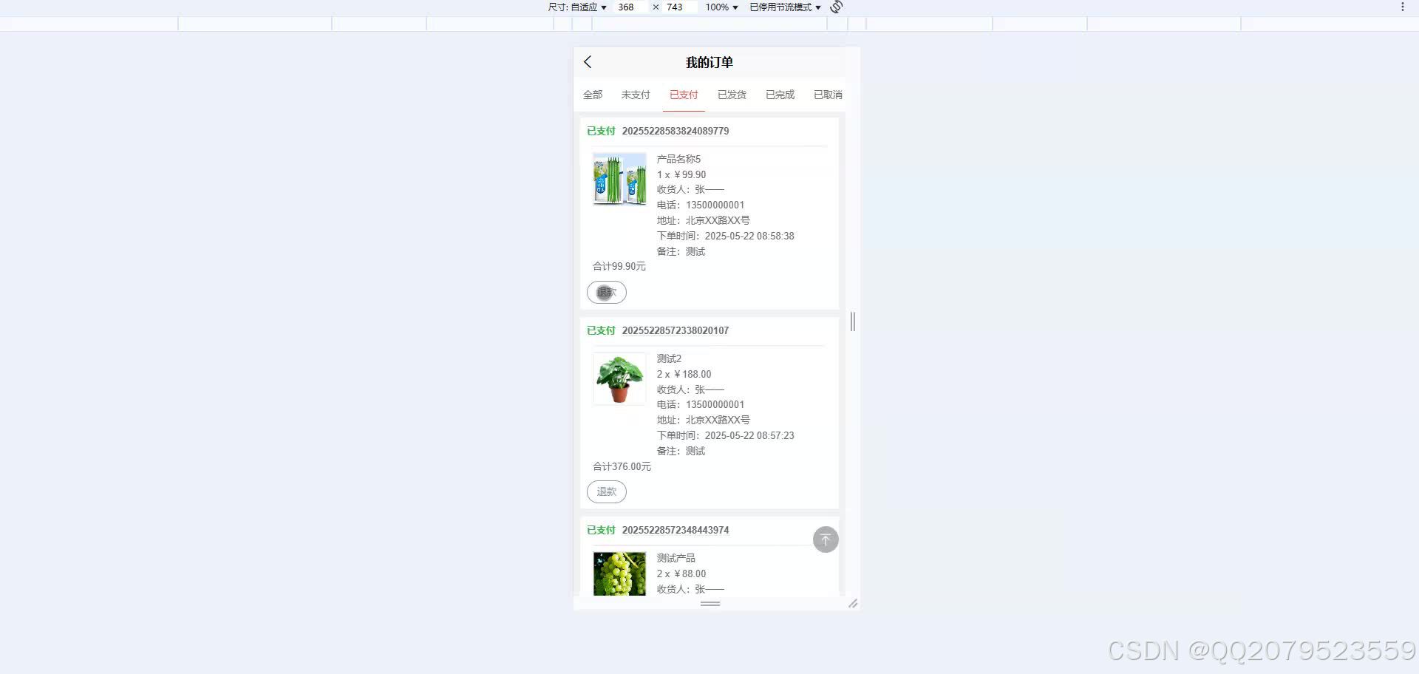Click order number 20255228572348443974
This screenshot has height=674, width=1419.
pos(676,531)
